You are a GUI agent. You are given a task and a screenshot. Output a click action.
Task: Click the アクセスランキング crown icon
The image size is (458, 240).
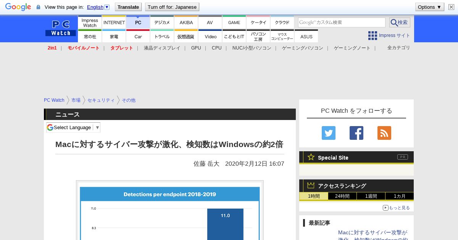(x=311, y=185)
